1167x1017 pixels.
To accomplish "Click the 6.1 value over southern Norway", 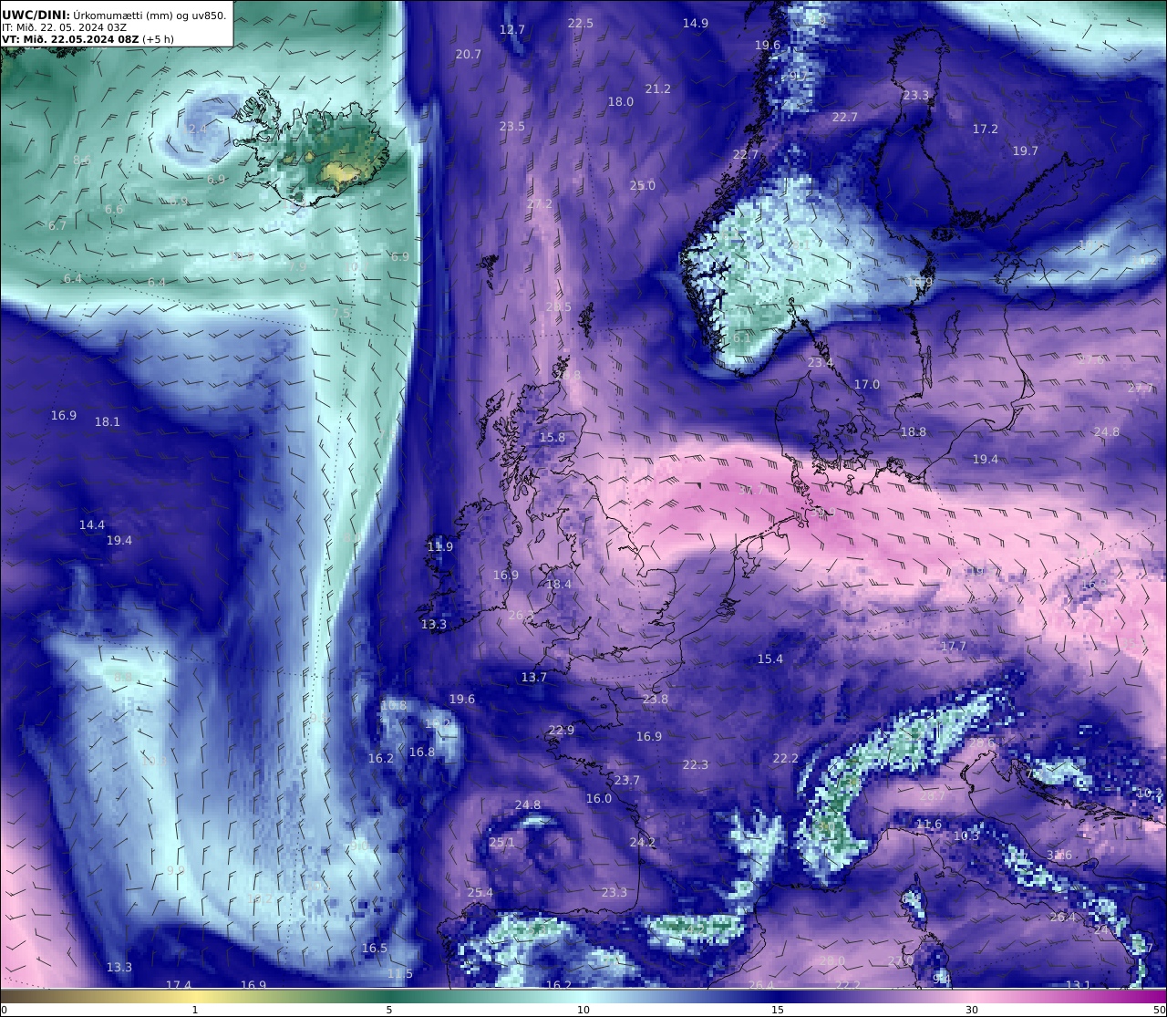I will point(742,338).
